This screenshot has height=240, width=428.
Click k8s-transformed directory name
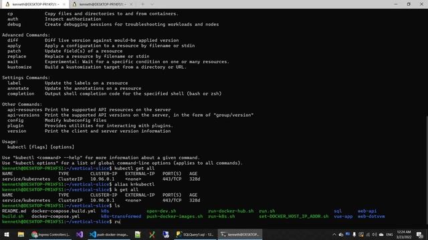pyautogui.click(x=121, y=216)
